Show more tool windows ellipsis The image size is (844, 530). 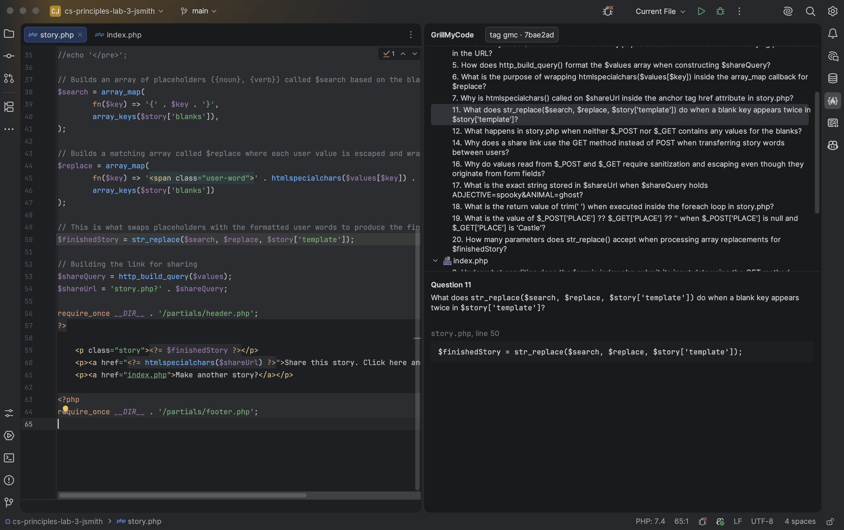[9, 129]
